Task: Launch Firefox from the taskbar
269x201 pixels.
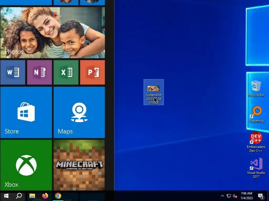Action: point(45,196)
